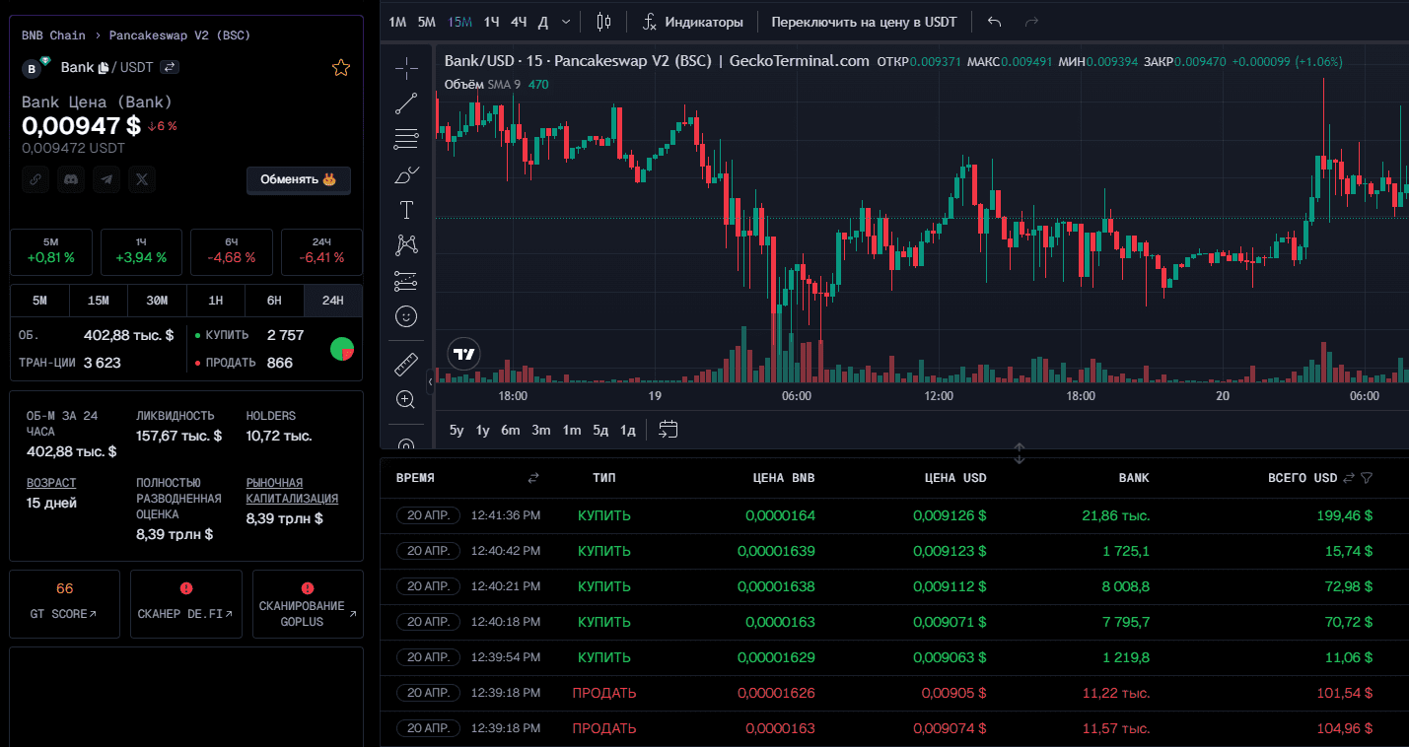Open the token website link icon
This screenshot has width=1409, height=747.
coord(35,179)
